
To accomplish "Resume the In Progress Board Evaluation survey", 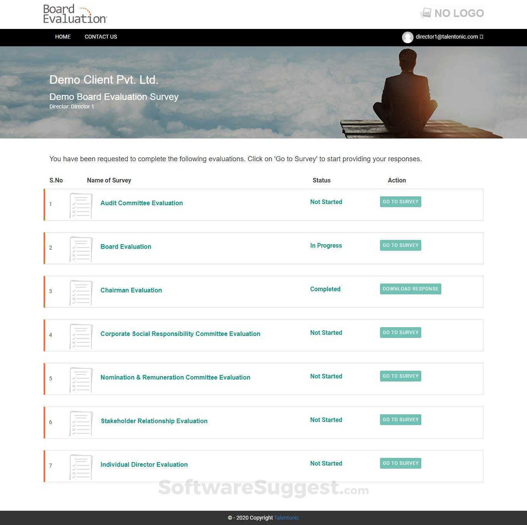I will coord(400,245).
